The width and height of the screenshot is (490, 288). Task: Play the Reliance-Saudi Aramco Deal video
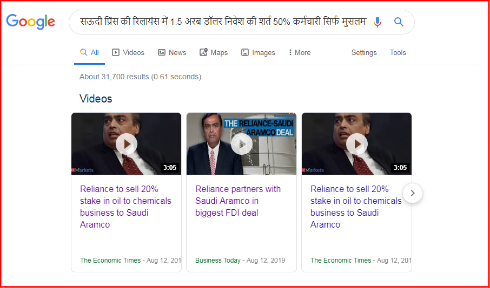point(241,143)
